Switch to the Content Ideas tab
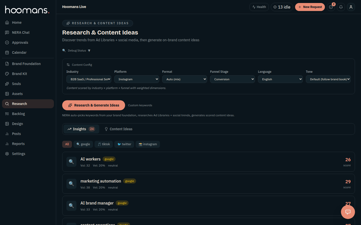This screenshot has width=361, height=225. click(118, 129)
